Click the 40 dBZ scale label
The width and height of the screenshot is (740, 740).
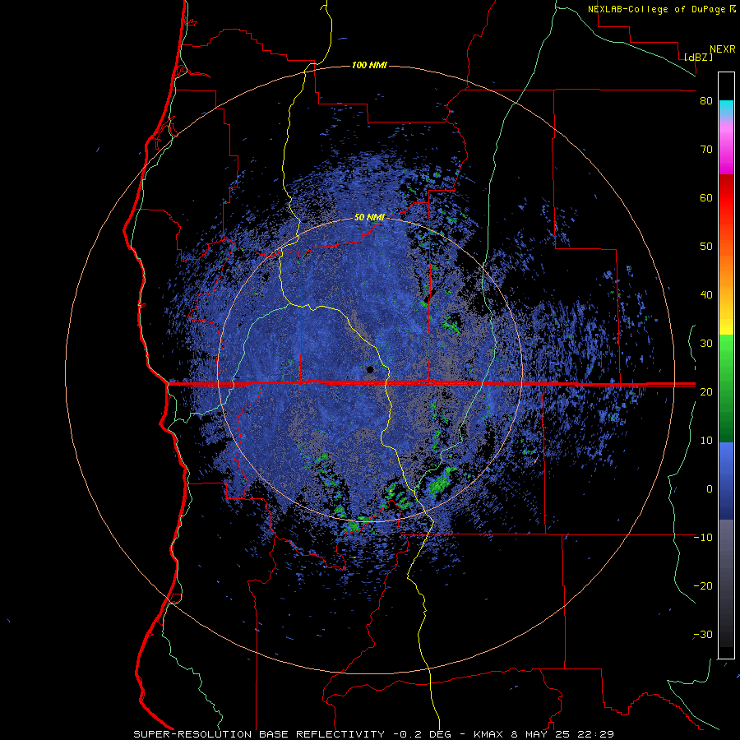pyautogui.click(x=706, y=295)
